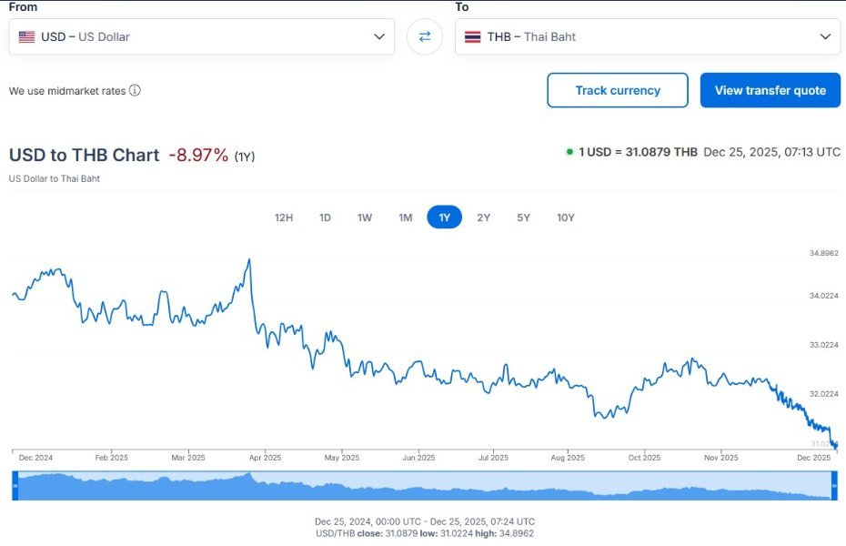Click the US flag icon

point(26,37)
